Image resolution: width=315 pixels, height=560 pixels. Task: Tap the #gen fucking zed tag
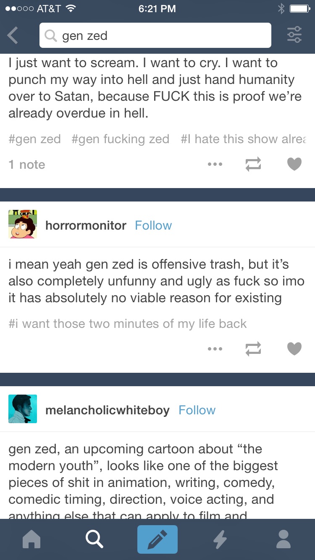click(x=121, y=139)
